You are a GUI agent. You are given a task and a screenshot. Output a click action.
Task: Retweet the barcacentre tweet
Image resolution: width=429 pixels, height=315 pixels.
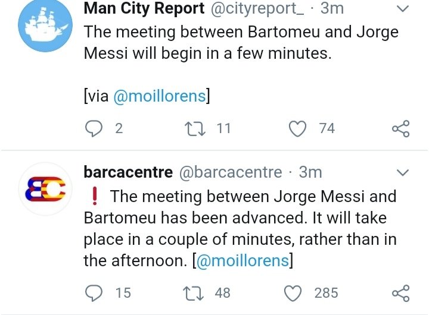click(194, 293)
